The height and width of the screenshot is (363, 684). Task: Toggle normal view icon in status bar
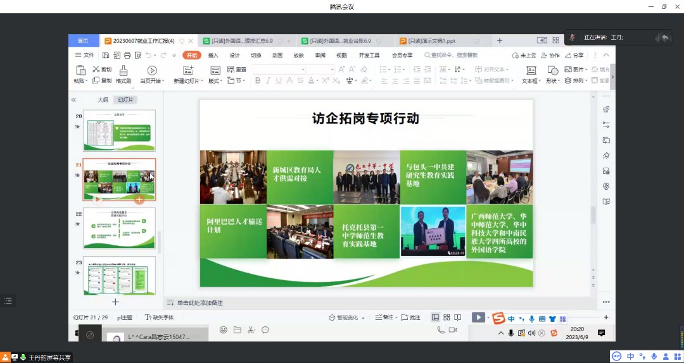pyautogui.click(x=435, y=317)
